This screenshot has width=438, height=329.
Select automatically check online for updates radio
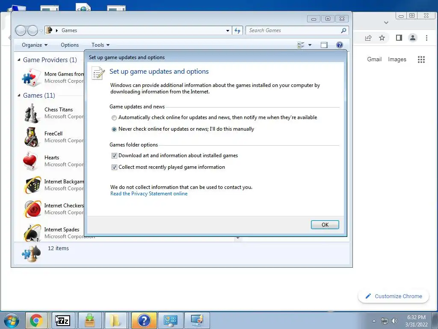114,118
